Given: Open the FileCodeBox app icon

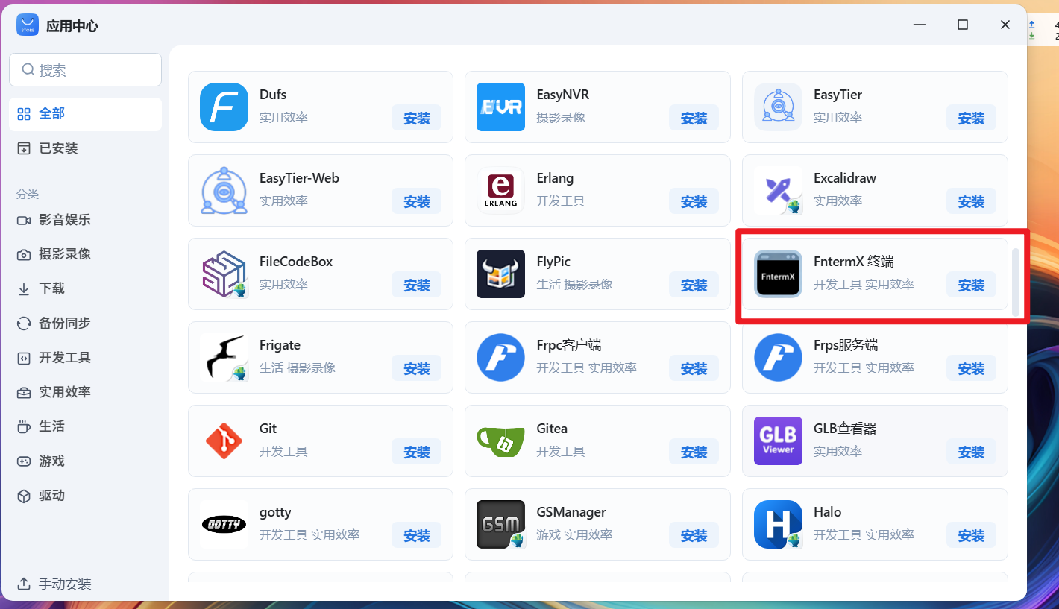Looking at the screenshot, I should coord(224,274).
